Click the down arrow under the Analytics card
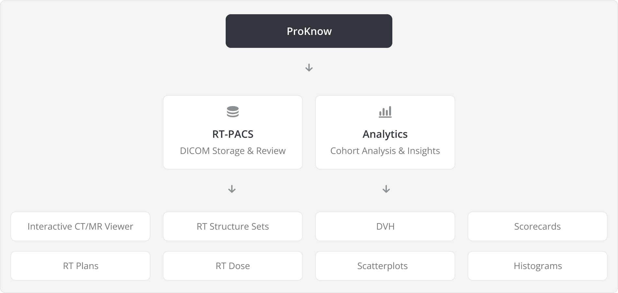 [x=386, y=189]
